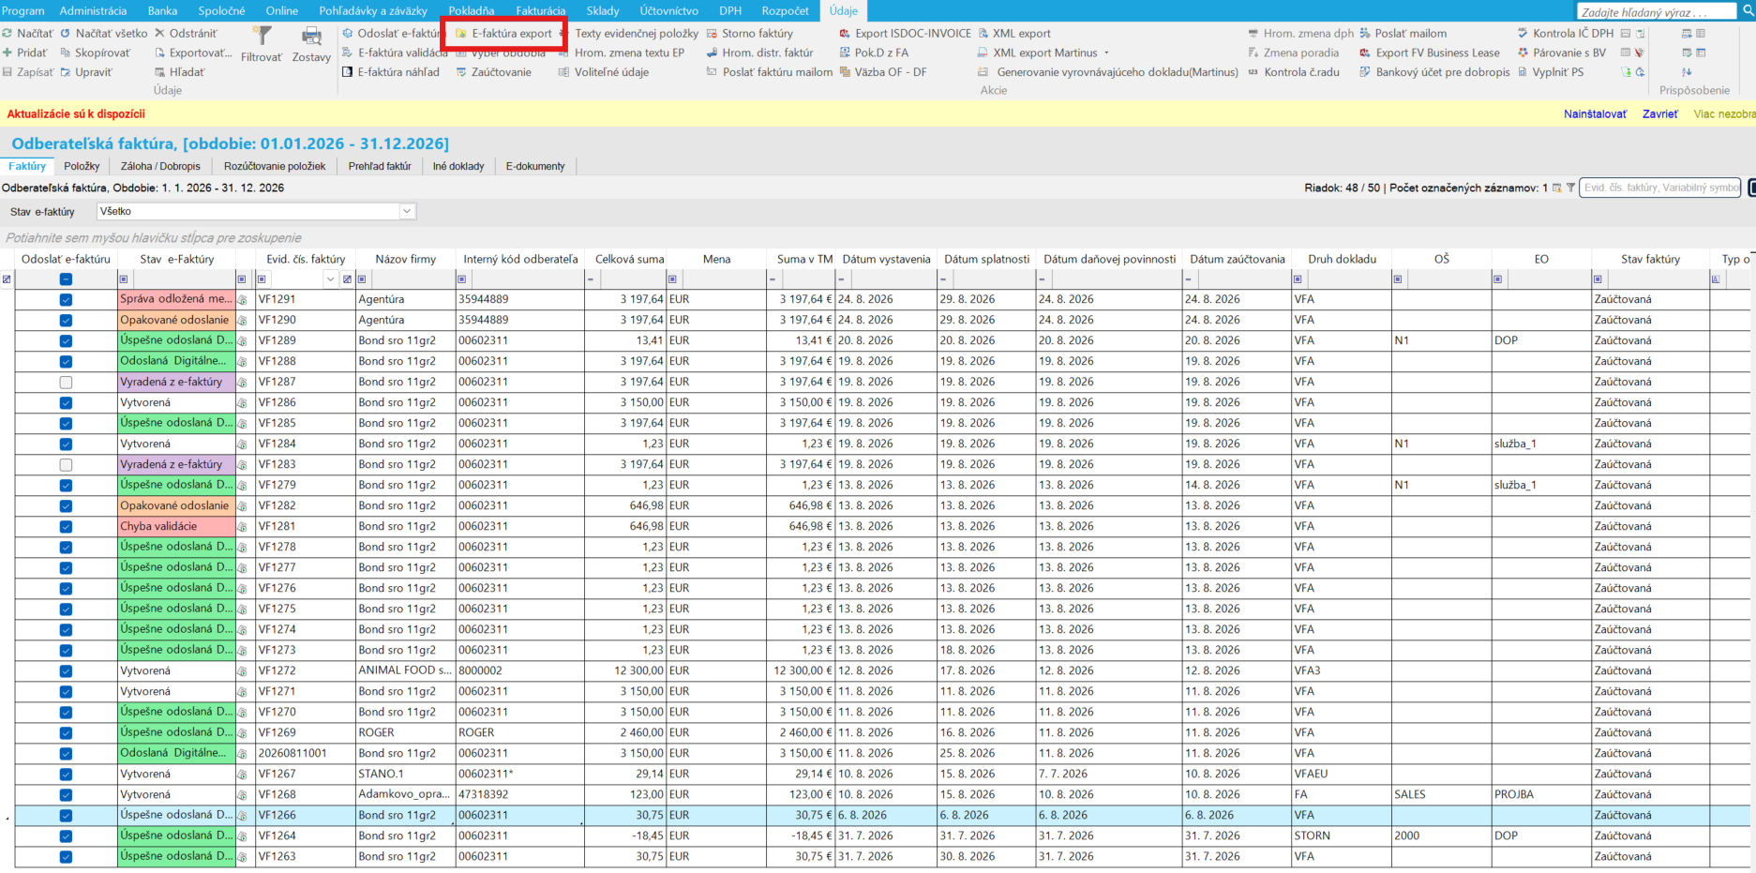Viewport: 1756px width, 873px height.
Task: Switch to Položky tab
Action: [82, 166]
